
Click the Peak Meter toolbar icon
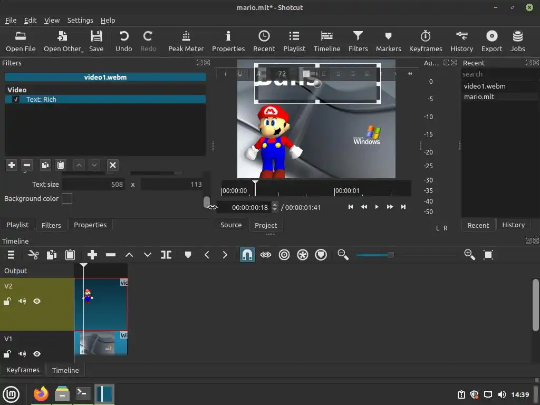[186, 41]
